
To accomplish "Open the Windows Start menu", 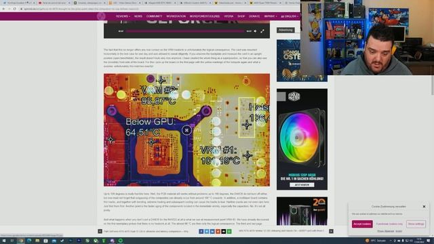I will click(x=4, y=241).
